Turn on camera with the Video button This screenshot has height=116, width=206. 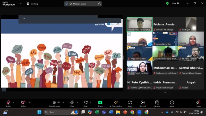click(x=23, y=103)
